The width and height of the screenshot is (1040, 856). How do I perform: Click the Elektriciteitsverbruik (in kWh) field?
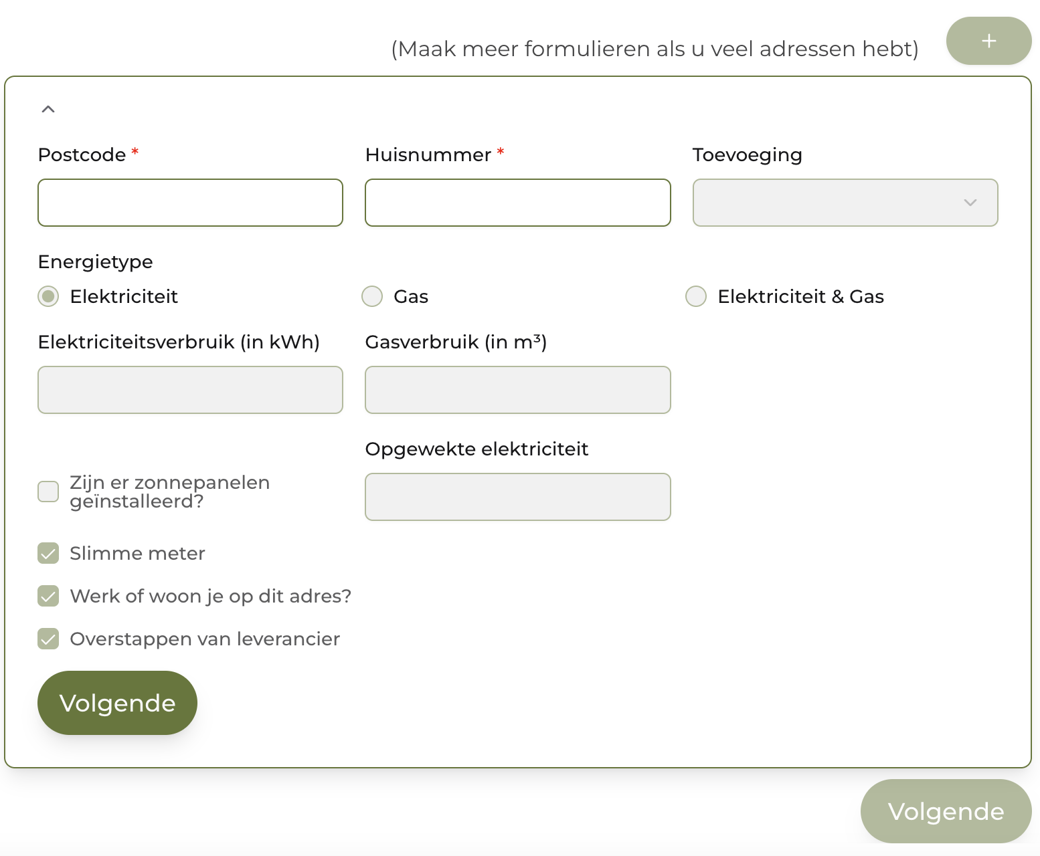(190, 390)
